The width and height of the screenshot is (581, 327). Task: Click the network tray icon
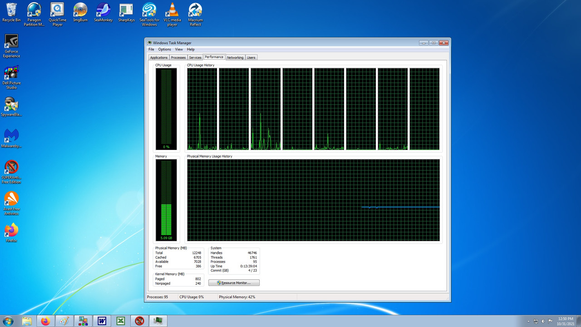(536, 322)
